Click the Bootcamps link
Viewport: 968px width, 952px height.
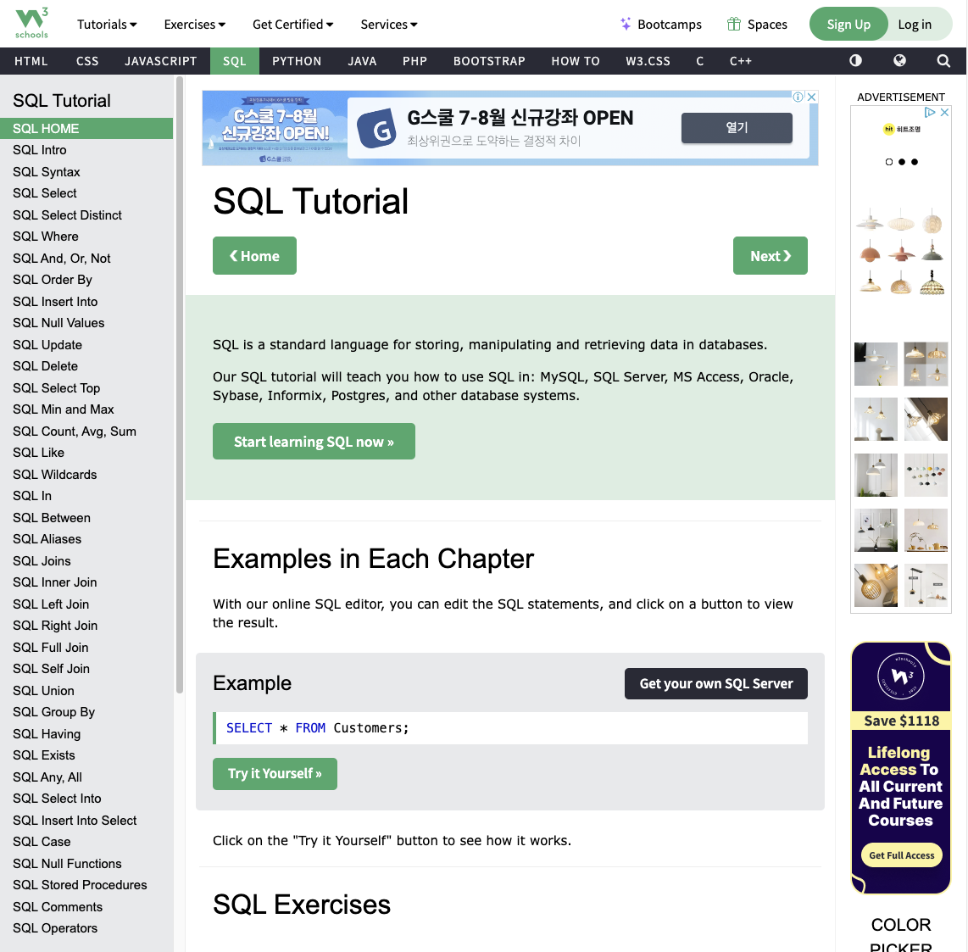(x=669, y=24)
